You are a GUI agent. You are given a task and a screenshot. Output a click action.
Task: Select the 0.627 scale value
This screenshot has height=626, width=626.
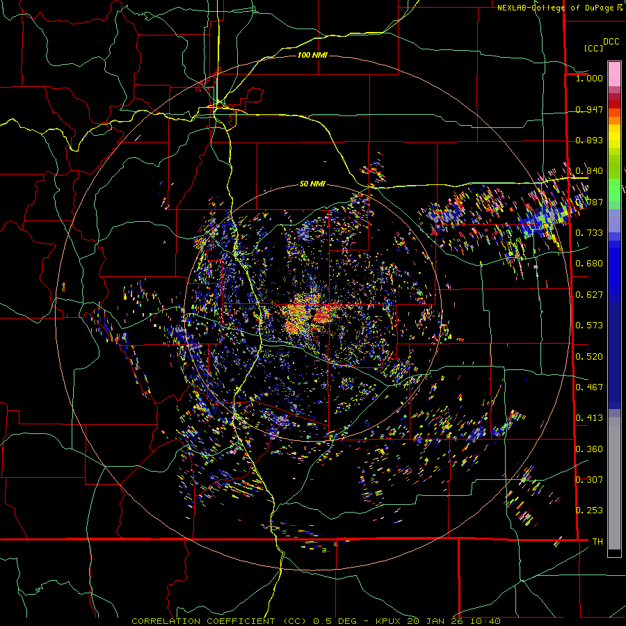[589, 295]
